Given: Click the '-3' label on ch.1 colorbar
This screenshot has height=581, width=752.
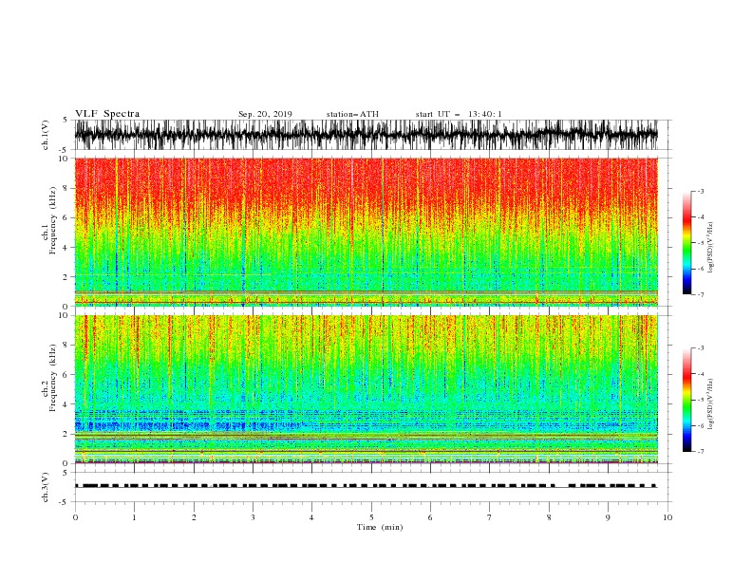Looking at the screenshot, I should pos(700,191).
